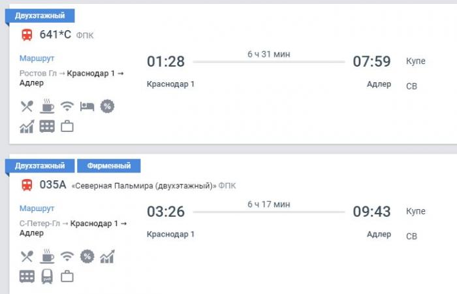Select СВ class for train 641*С
The height and width of the screenshot is (294, 457).
411,86
